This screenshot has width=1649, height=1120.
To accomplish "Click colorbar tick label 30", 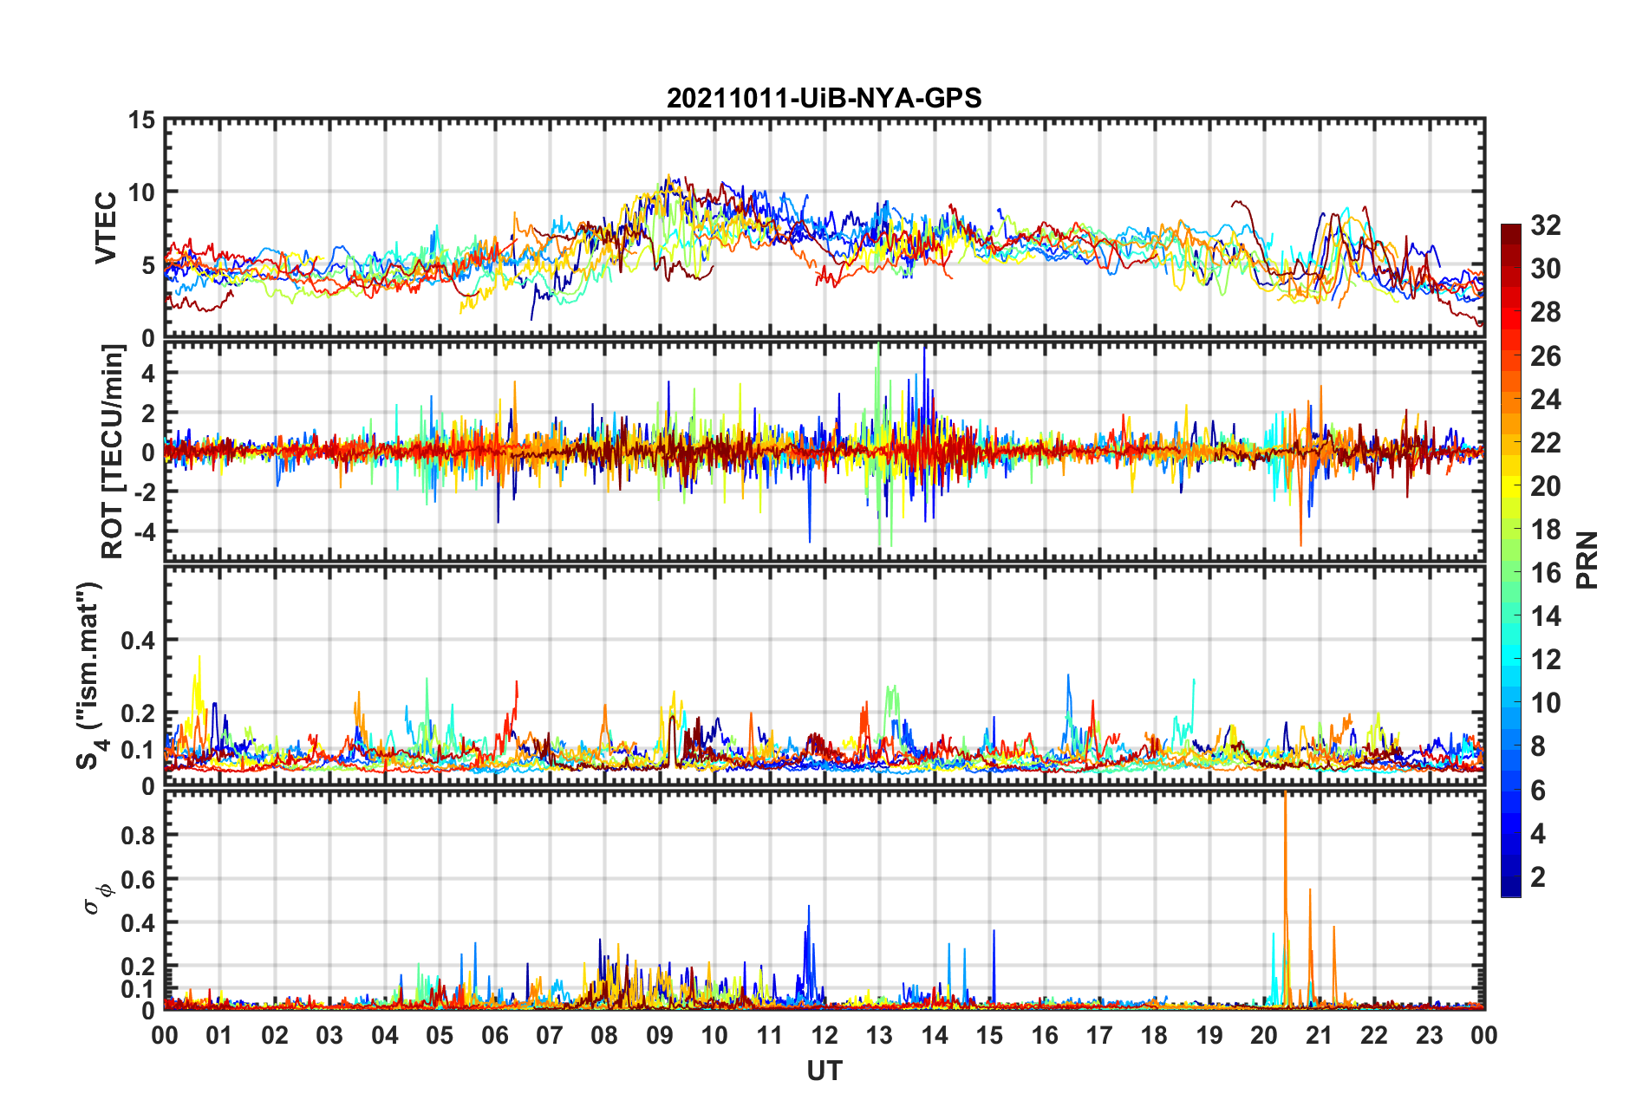I will pos(1546,269).
